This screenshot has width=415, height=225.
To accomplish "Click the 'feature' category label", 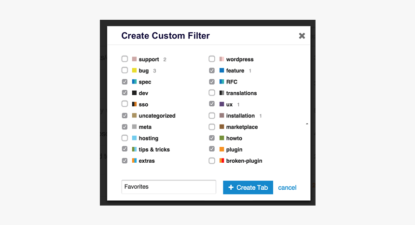I will click(235, 70).
